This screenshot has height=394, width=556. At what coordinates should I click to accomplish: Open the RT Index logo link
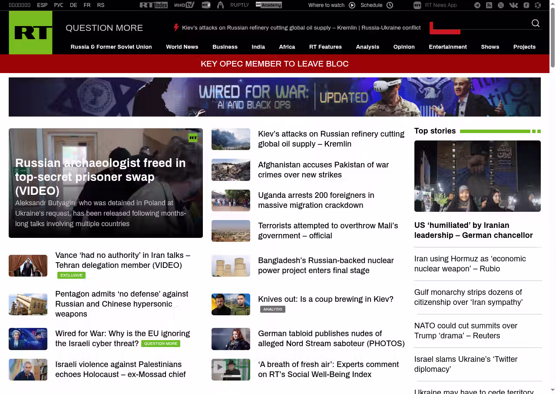153,5
